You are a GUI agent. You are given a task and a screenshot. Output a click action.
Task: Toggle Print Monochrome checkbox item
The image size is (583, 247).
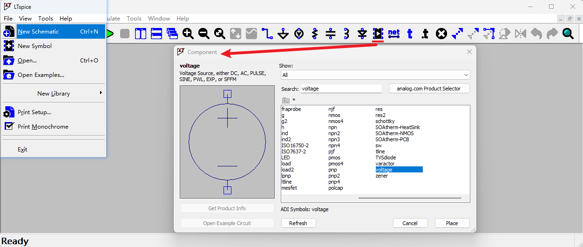pyautogui.click(x=53, y=126)
